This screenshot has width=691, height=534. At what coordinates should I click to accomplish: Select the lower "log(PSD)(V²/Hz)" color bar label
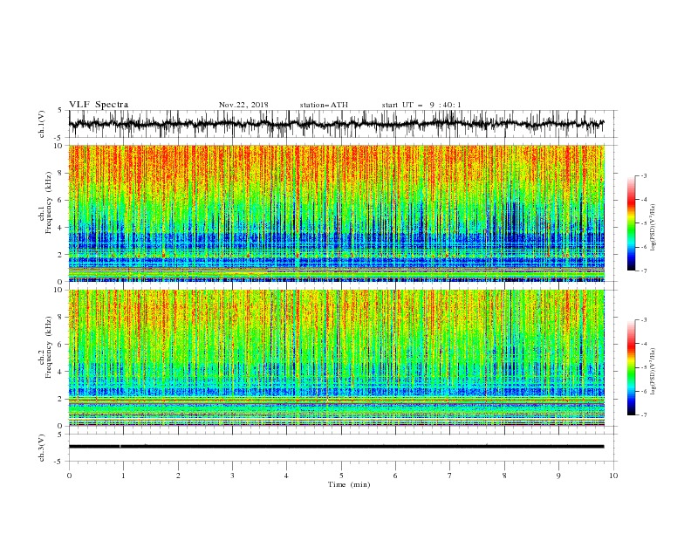(653, 372)
